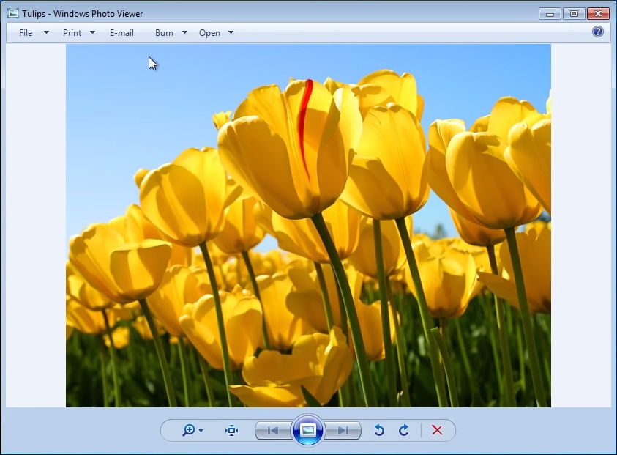Advance to the next picture
Viewport: 617px width, 455px height.
click(x=343, y=431)
